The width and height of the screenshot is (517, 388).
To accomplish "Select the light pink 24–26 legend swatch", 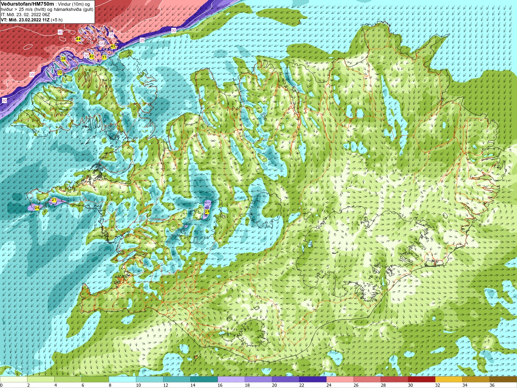I will pyautogui.click(x=340, y=380).
